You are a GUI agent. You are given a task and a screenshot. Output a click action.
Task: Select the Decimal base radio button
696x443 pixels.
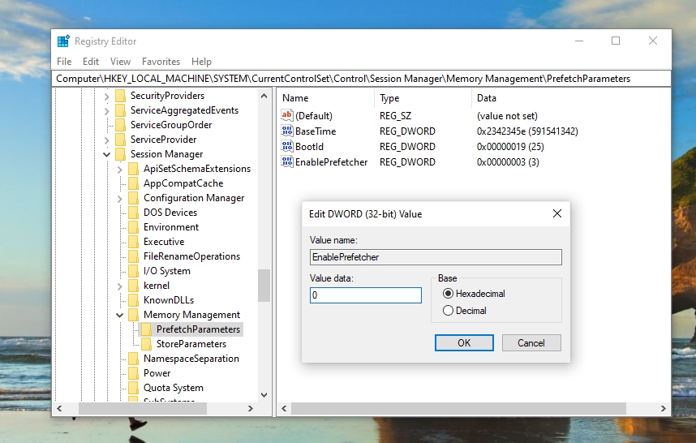448,311
